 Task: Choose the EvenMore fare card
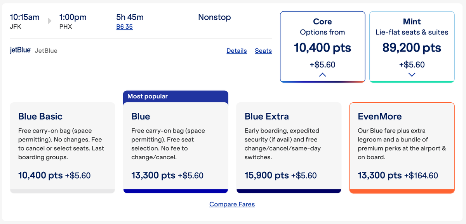402,147
